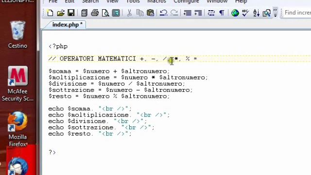Open a file with folder icon

tap(61, 13)
